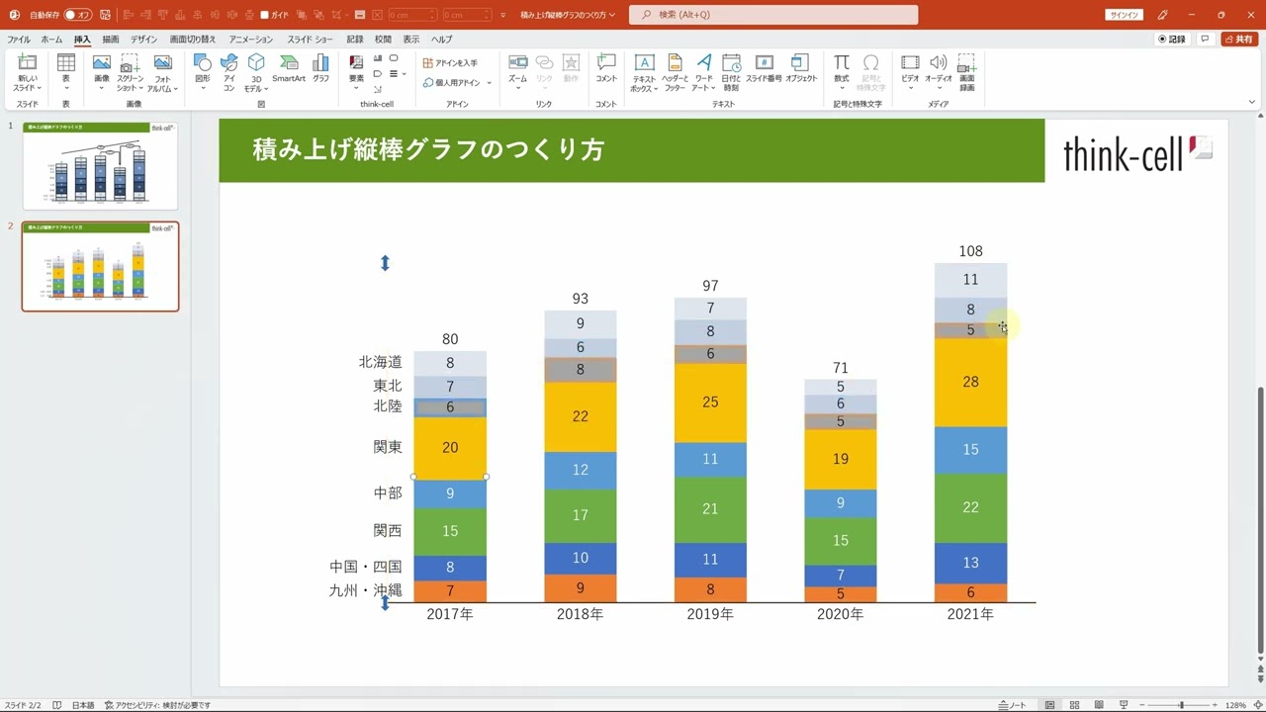This screenshot has height=712, width=1266.
Task: Click the オブジェクト object icon
Action: [x=801, y=68]
